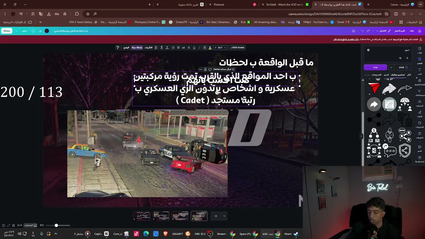The height and width of the screenshot is (239, 425).
Task: Open the Projects (المشروعات) sidebar panel
Action: click(x=420, y=124)
